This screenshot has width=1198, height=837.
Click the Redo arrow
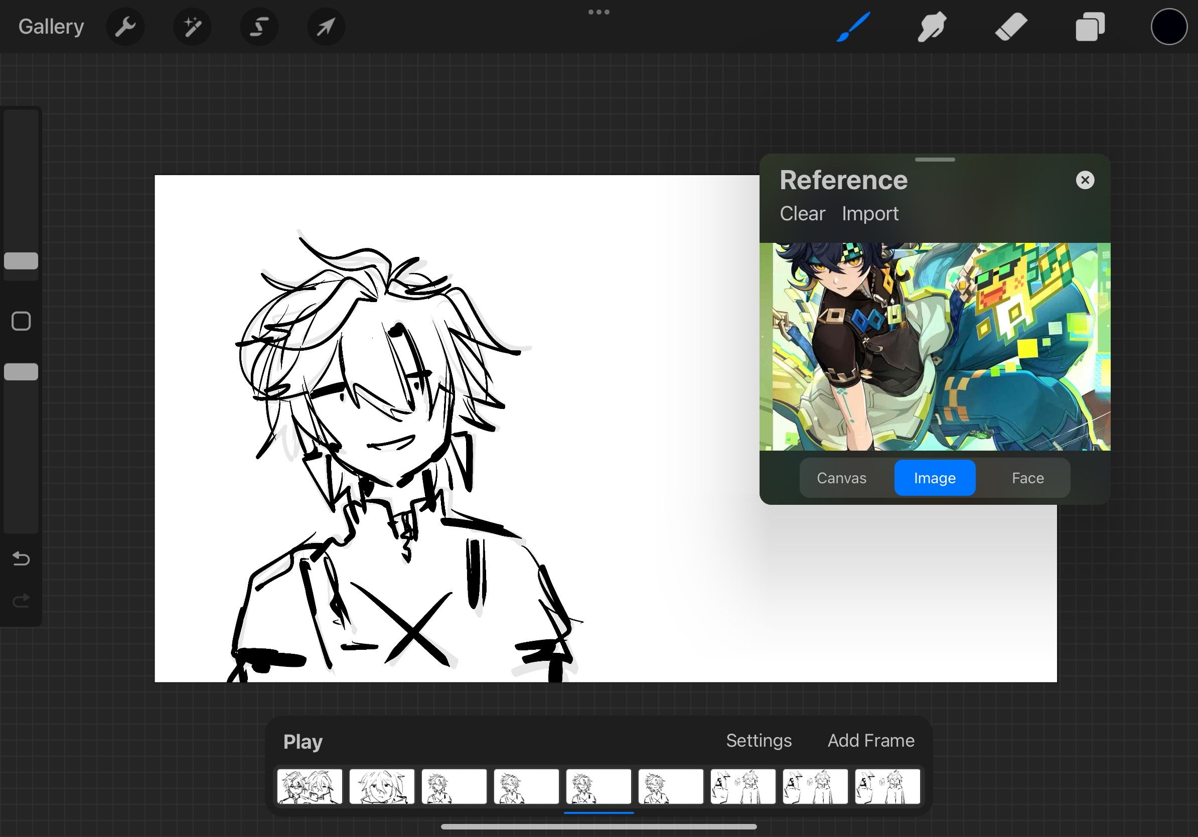click(x=21, y=601)
